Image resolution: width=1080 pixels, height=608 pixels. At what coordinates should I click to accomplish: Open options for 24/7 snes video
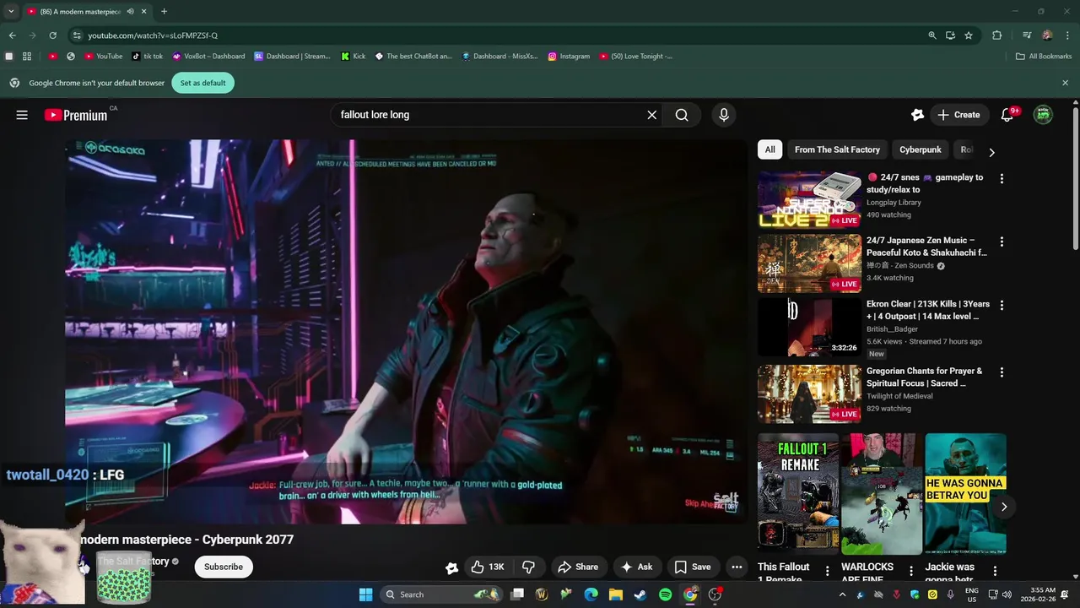pos(1002,179)
